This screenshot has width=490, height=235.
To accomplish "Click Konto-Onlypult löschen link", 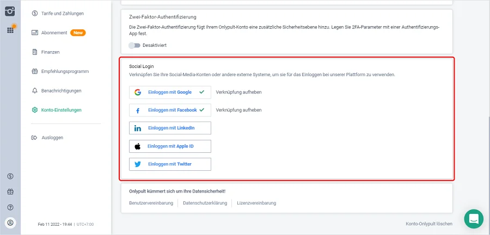I will tap(428, 224).
